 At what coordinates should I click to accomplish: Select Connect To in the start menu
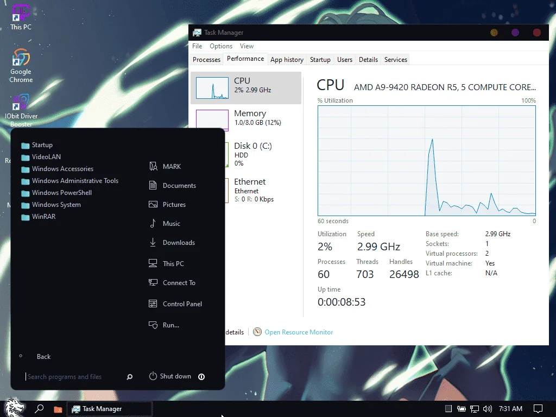pos(172,282)
